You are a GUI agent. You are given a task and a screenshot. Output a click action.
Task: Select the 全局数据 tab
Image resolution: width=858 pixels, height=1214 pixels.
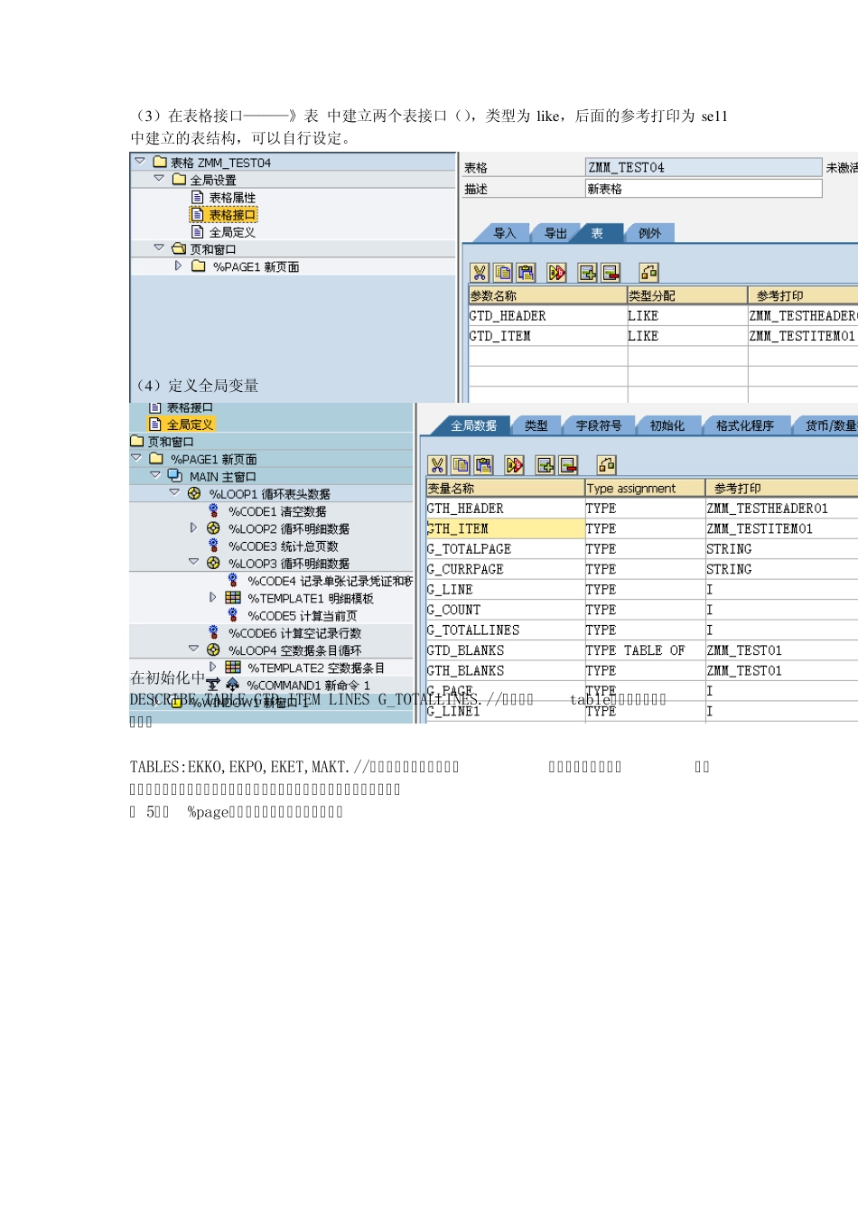pos(473,425)
